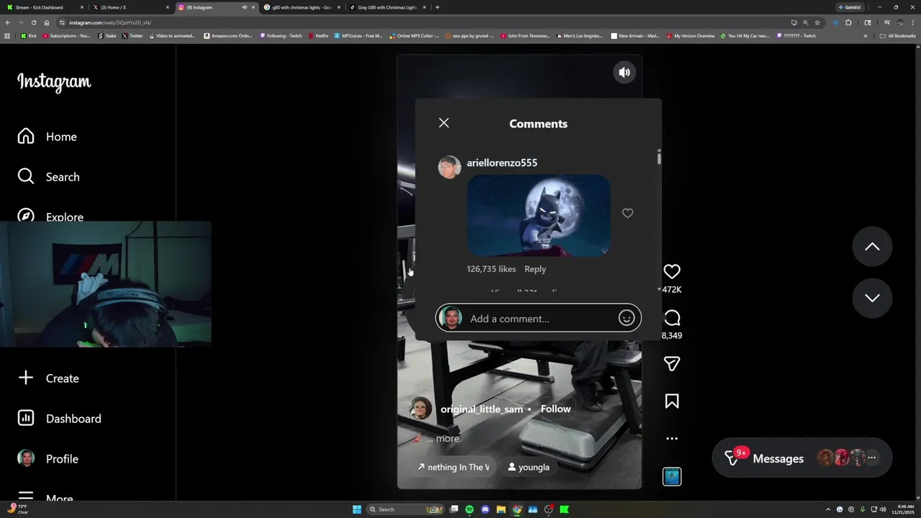921x518 pixels.
Task: Open Spotify from the taskbar
Action: tap(469, 509)
